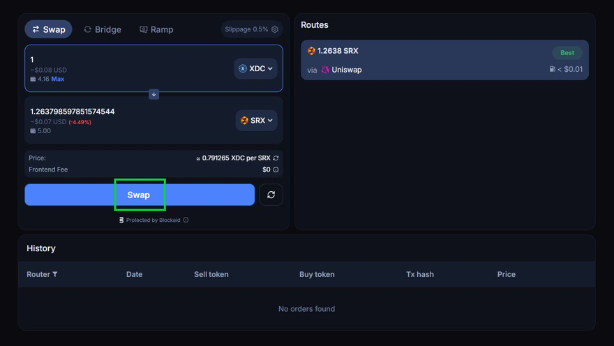Viewport: 614px width, 346px height.
Task: Open slippage settings gear icon
Action: (275, 29)
